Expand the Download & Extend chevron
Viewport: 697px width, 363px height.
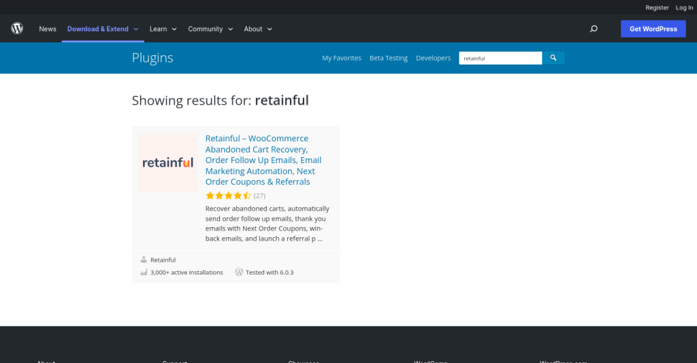pyautogui.click(x=136, y=29)
